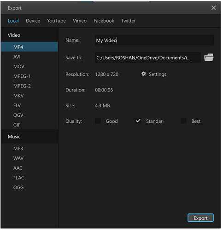This screenshot has width=223, height=230.
Task: Open the Settings gear icon
Action: 144,74
